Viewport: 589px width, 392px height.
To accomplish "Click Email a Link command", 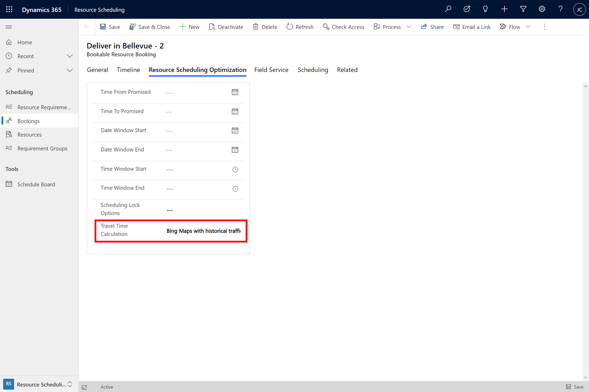I will tap(472, 27).
